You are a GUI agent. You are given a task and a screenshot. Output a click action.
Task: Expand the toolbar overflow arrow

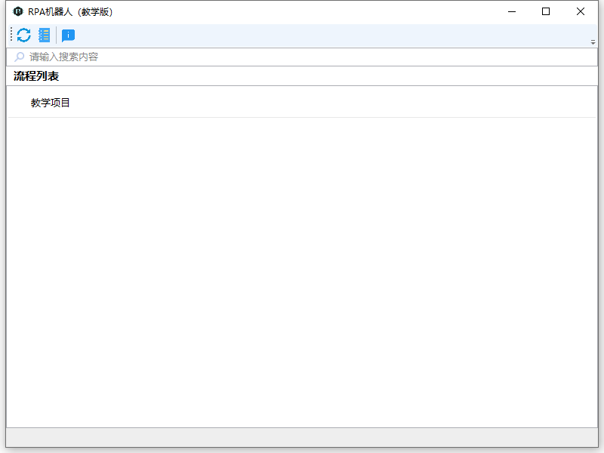593,42
